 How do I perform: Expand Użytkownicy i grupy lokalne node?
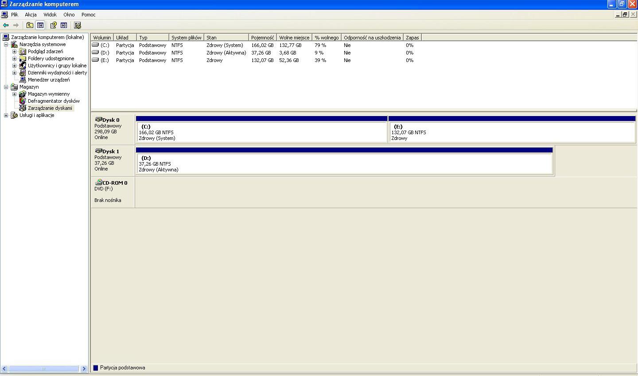click(x=14, y=66)
